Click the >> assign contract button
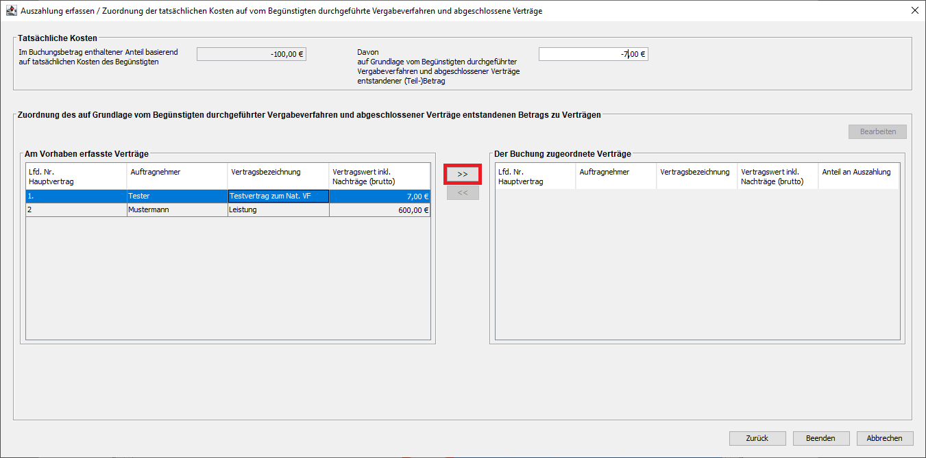Viewport: 926px width, 458px height. (463, 175)
